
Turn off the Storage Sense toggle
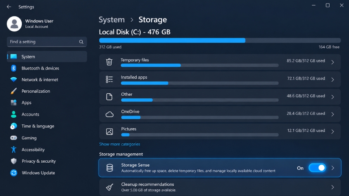[317, 168]
